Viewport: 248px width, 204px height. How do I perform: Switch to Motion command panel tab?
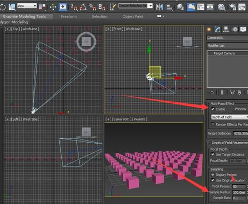tap(235, 30)
